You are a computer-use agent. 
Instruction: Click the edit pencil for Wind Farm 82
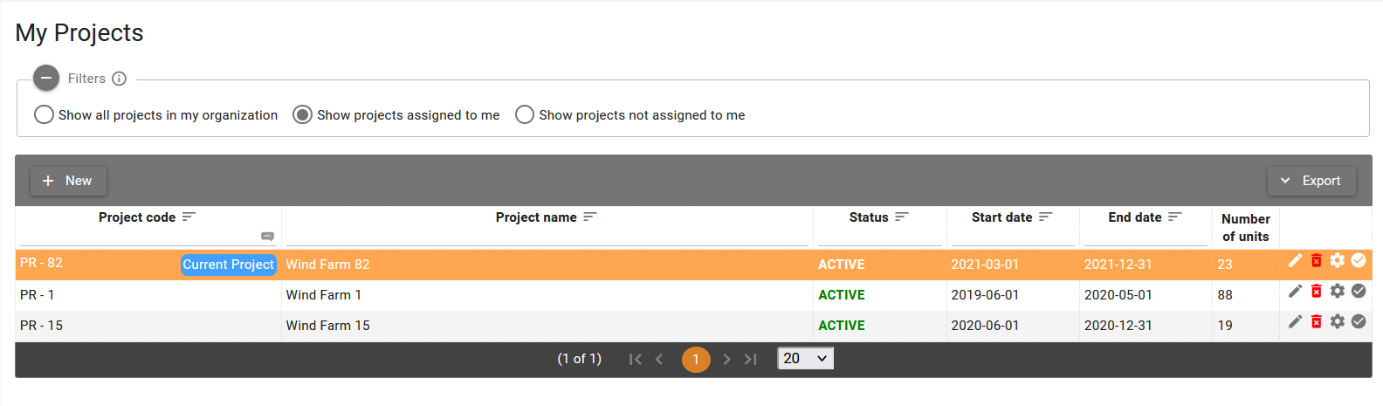[1295, 260]
